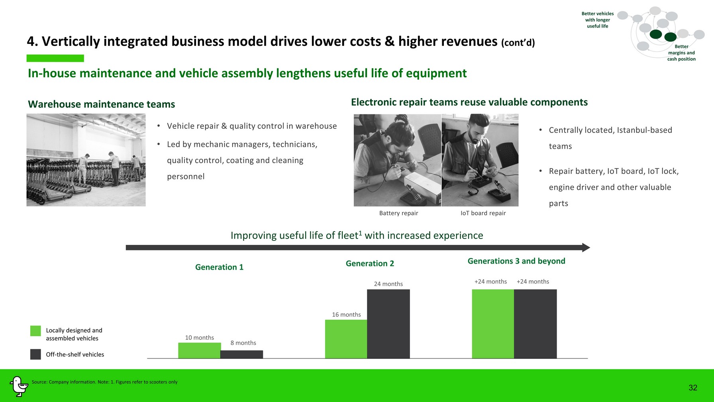This screenshot has height=402, width=714.
Task: Click the left dark green circle in the diagram
Action: (x=655, y=34)
